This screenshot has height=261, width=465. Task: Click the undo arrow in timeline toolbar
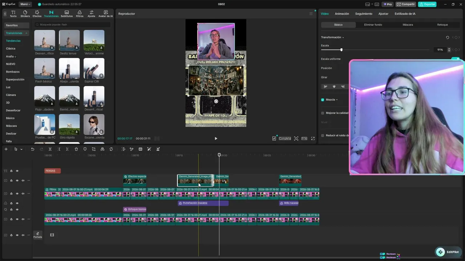coord(33,149)
